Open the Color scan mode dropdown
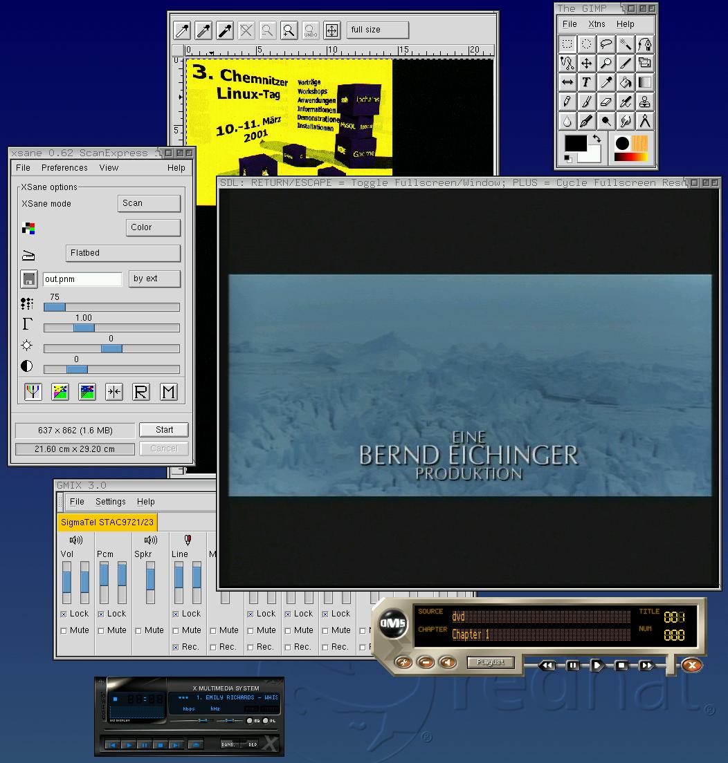 click(153, 227)
